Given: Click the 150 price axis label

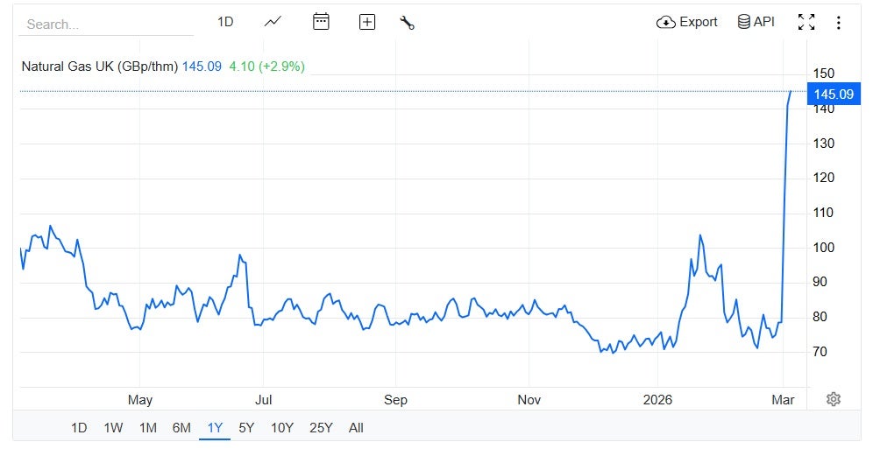Looking at the screenshot, I should pos(823,74).
